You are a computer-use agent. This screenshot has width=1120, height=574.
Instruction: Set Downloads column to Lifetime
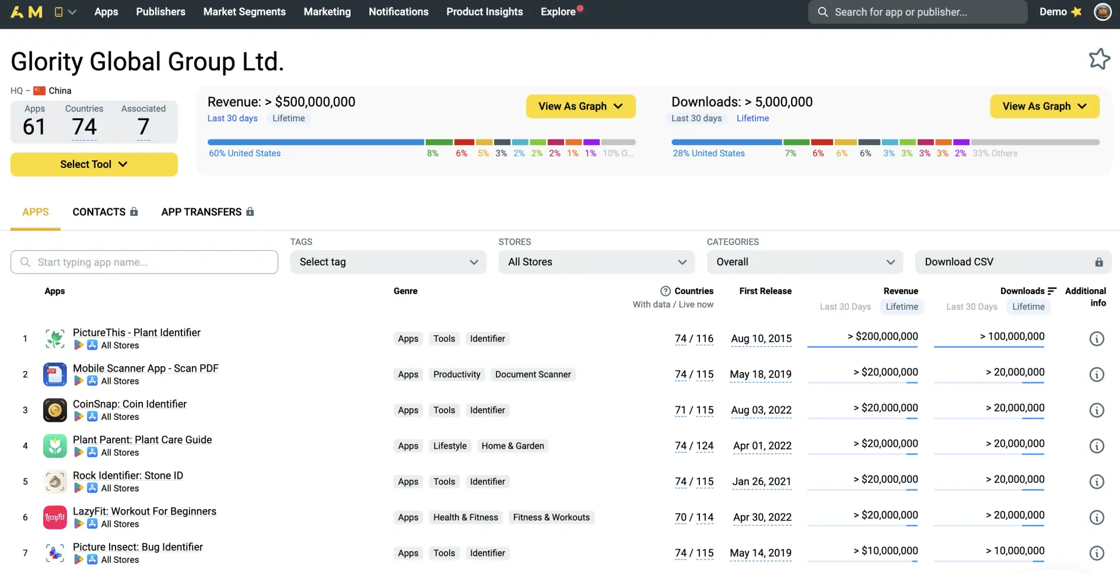click(1028, 307)
